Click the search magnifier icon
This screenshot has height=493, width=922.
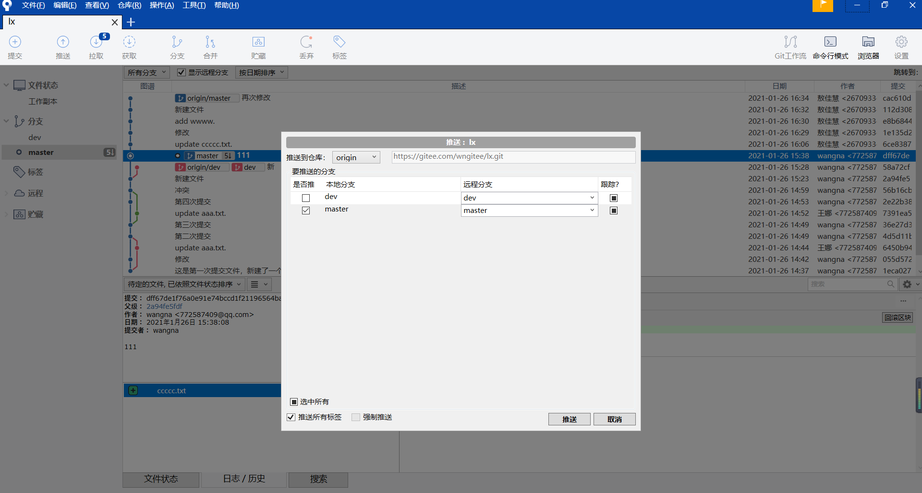(x=891, y=284)
